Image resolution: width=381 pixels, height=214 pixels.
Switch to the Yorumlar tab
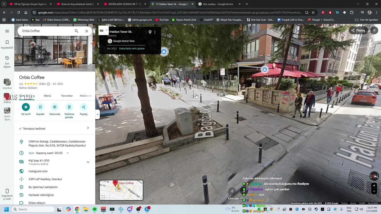(x=67, y=96)
